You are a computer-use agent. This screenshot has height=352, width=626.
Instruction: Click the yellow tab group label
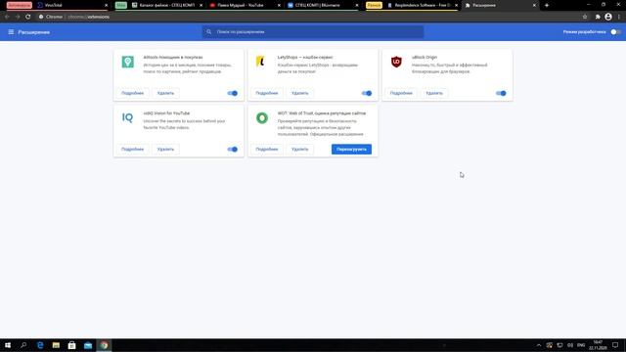[374, 5]
